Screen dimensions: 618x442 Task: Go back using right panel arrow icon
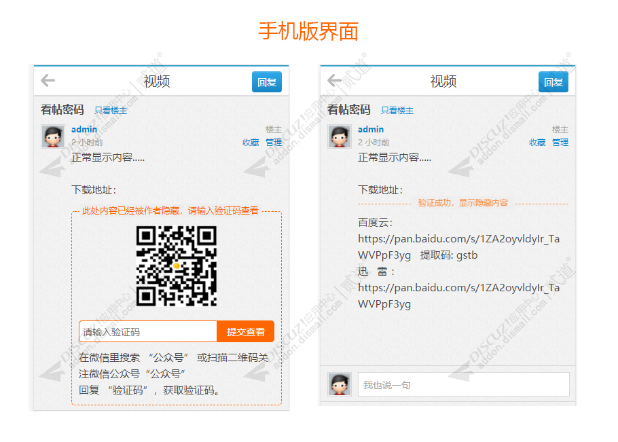(x=335, y=81)
